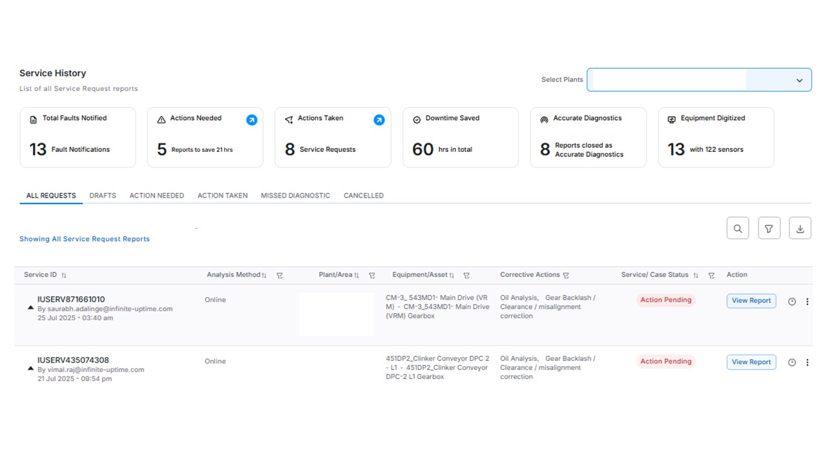Screen dimensions: 827x465
Task: Download the service request reports
Action: pos(800,228)
